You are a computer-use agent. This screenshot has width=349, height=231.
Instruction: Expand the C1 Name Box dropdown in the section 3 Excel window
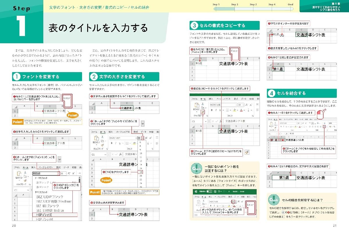pyautogui.click(x=206, y=121)
